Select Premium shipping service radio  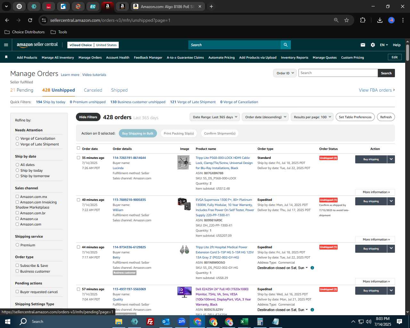[17, 245]
